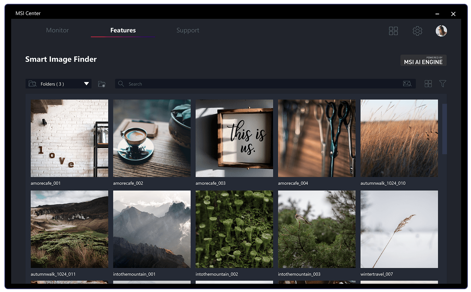Select the intothemountain_002 moss photo

[x=234, y=229]
